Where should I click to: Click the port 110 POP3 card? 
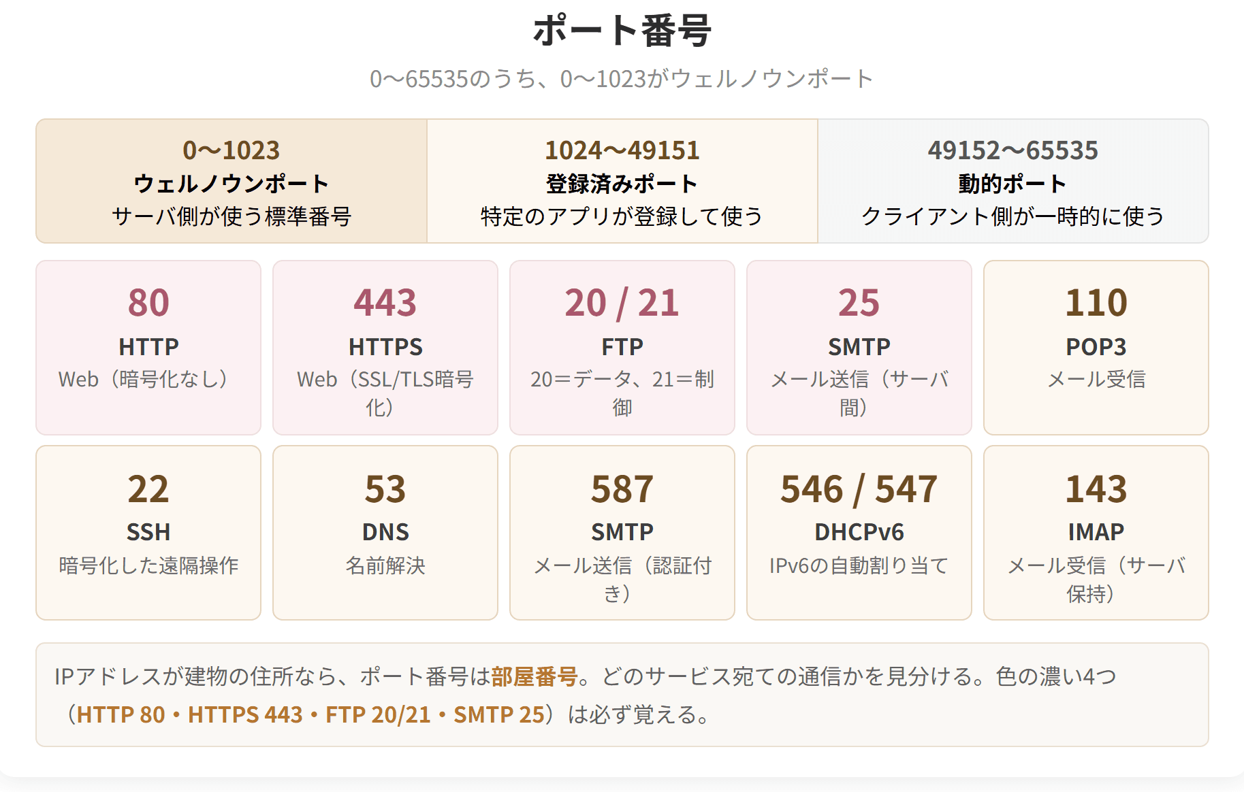(1096, 348)
